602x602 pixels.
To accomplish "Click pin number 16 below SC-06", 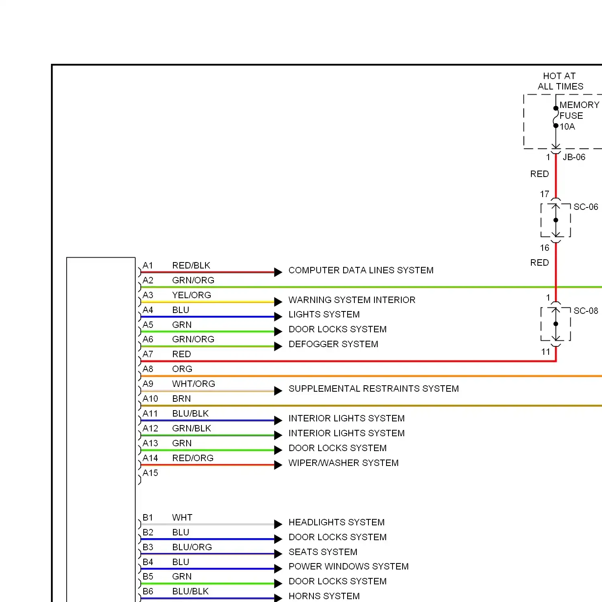I will [x=545, y=248].
